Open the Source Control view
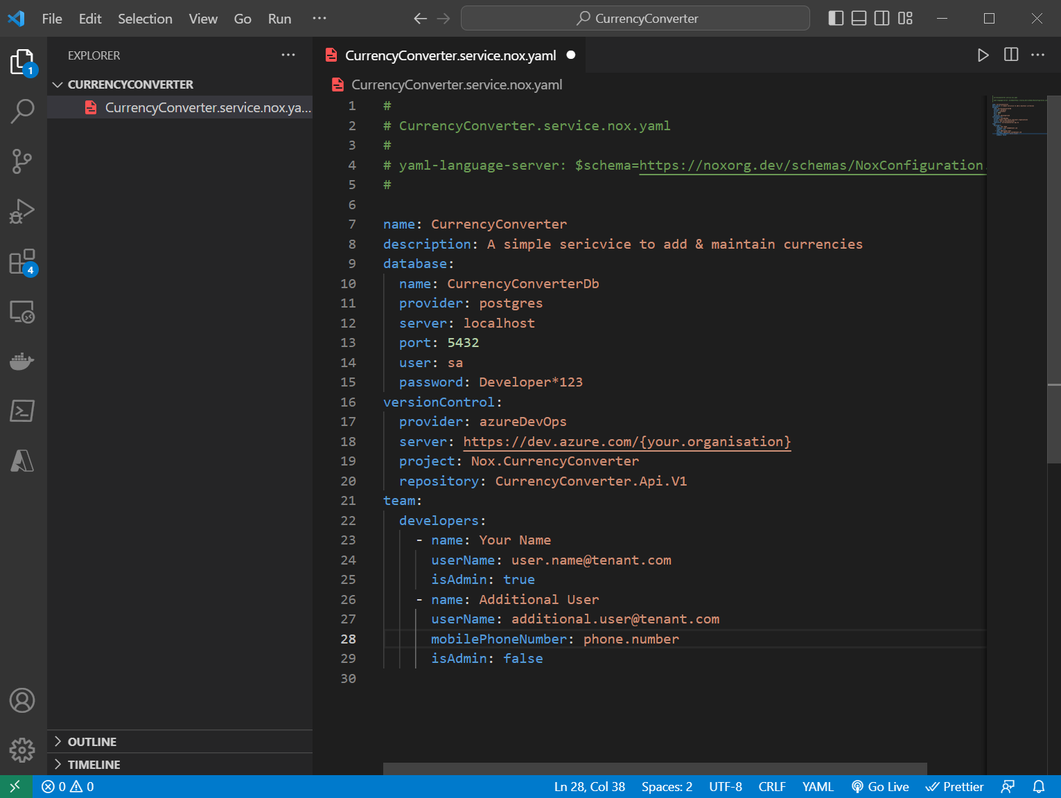This screenshot has width=1061, height=798. tap(23, 161)
